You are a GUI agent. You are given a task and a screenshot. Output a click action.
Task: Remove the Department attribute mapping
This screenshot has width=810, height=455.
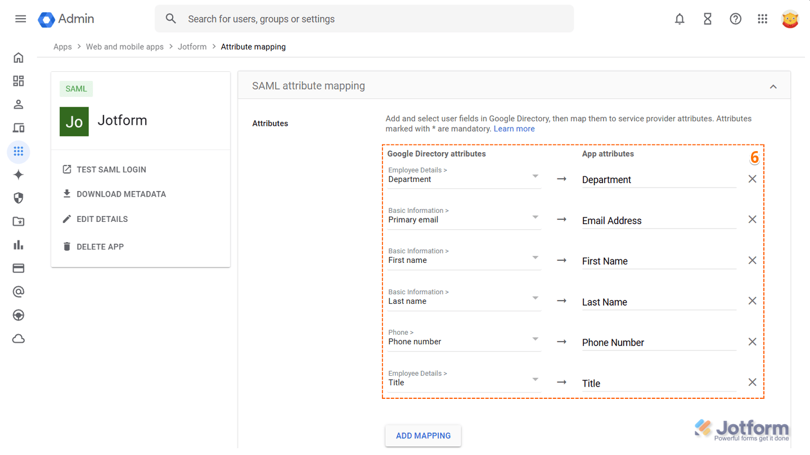click(752, 179)
